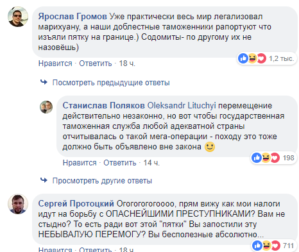Toggle Нравится under Станислав Поляков's reply

(80, 163)
